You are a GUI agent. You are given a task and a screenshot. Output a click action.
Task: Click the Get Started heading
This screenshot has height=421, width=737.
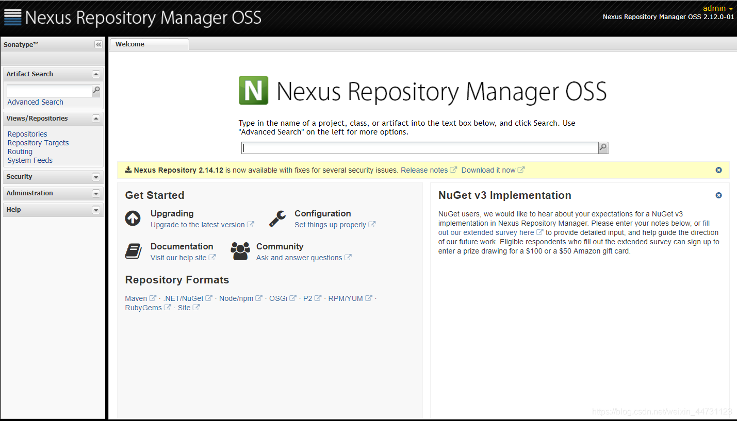[155, 195]
